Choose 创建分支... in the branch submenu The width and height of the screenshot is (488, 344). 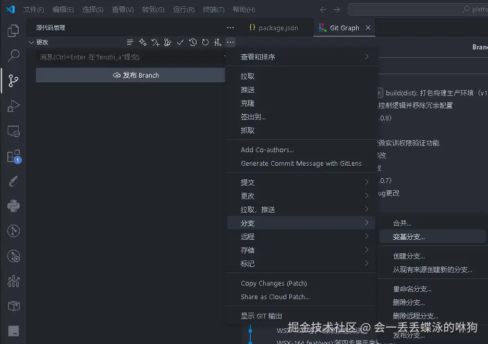click(433, 256)
